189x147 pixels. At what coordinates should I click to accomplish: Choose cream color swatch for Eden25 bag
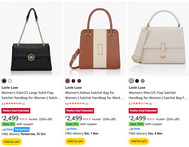pyautogui.click(x=10, y=81)
